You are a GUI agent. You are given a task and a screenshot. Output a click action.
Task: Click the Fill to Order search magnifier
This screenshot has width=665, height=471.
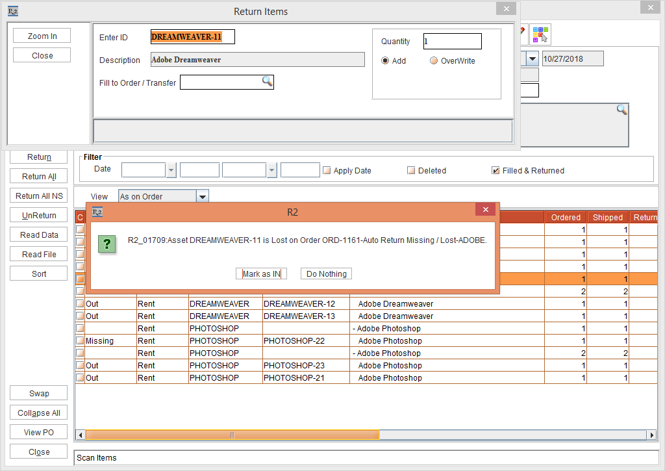(267, 81)
